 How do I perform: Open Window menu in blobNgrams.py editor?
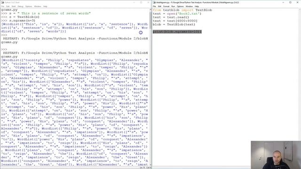point(189,6)
